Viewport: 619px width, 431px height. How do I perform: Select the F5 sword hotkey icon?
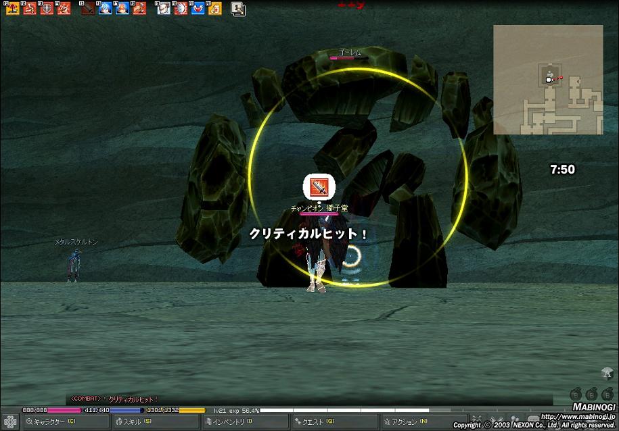[x=88, y=9]
